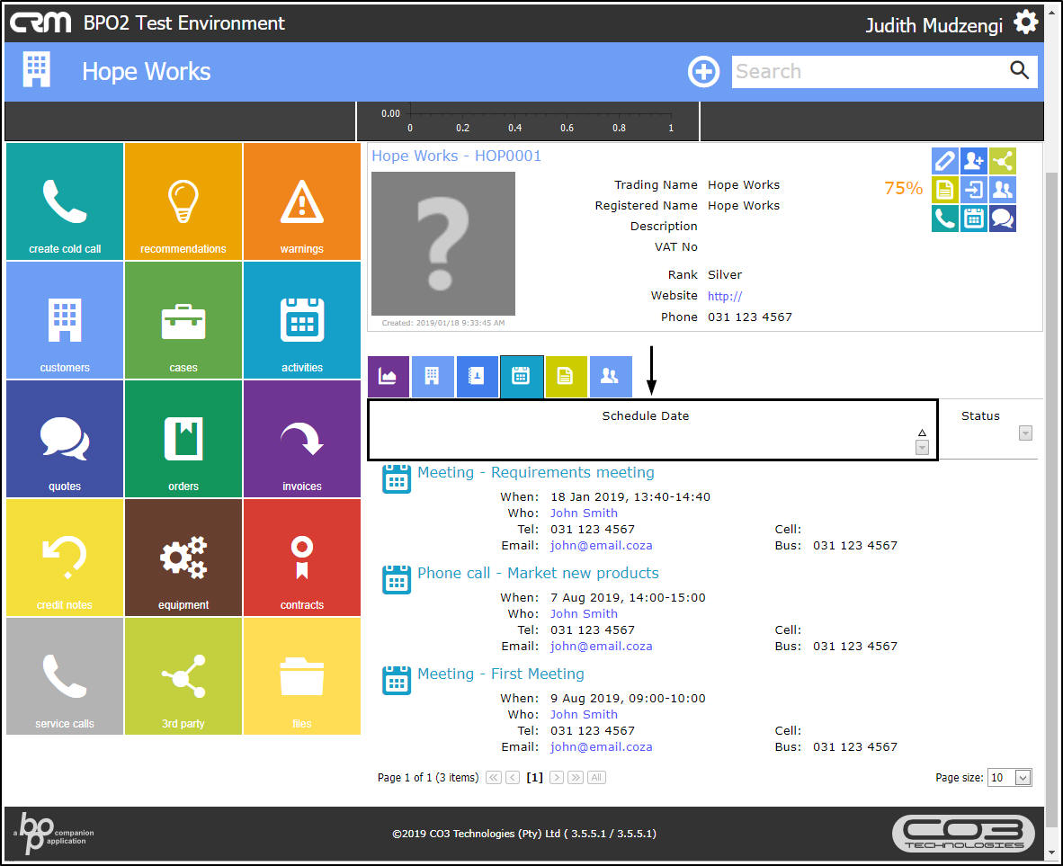The width and height of the screenshot is (1063, 866).
Task: Show All items in pager
Action: 596,778
